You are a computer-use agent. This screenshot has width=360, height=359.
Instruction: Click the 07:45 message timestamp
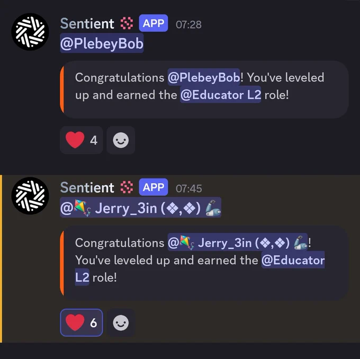click(188, 189)
